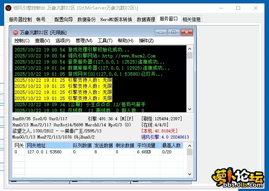Open the 控制(C) menu

pos(22,41)
